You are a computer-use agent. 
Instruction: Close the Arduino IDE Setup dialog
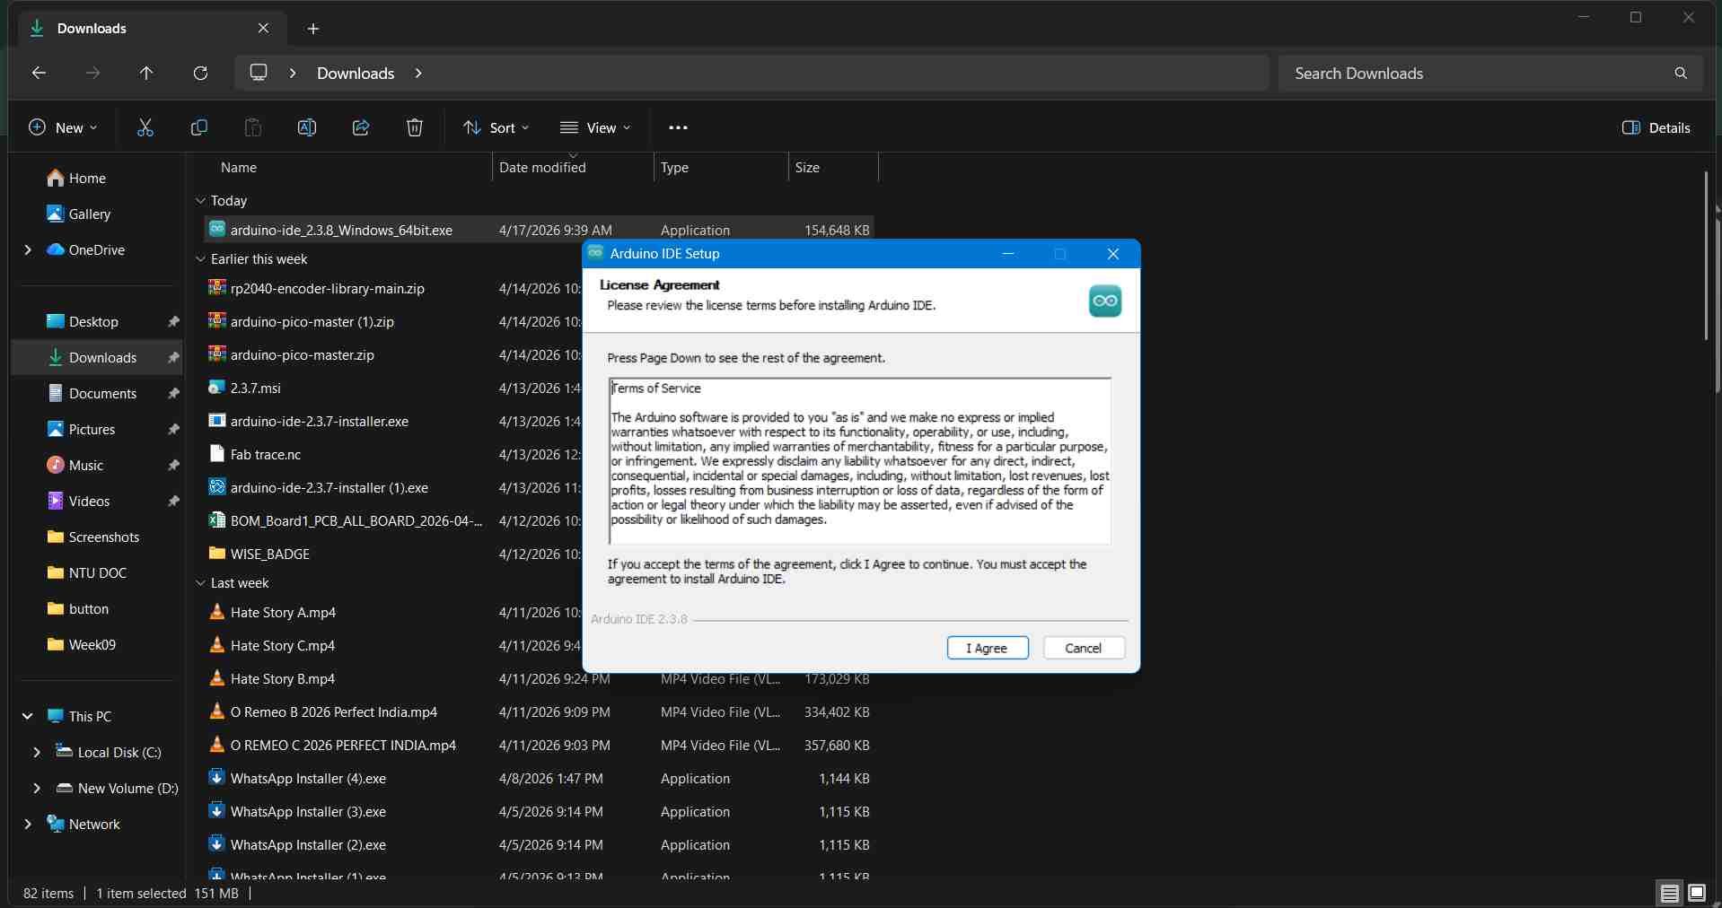(x=1113, y=254)
